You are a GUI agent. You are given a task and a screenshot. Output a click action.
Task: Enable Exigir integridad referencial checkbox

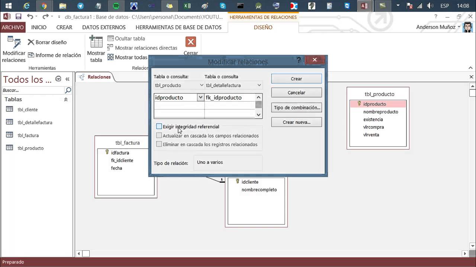[159, 126]
